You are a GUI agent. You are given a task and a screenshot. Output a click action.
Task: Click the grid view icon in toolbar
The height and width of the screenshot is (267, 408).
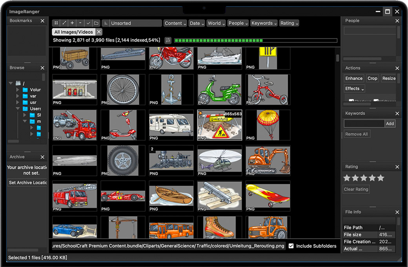coord(56,23)
